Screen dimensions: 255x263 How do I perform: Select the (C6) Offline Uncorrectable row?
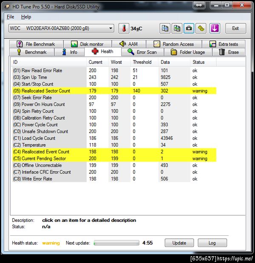pyautogui.click(x=114, y=165)
